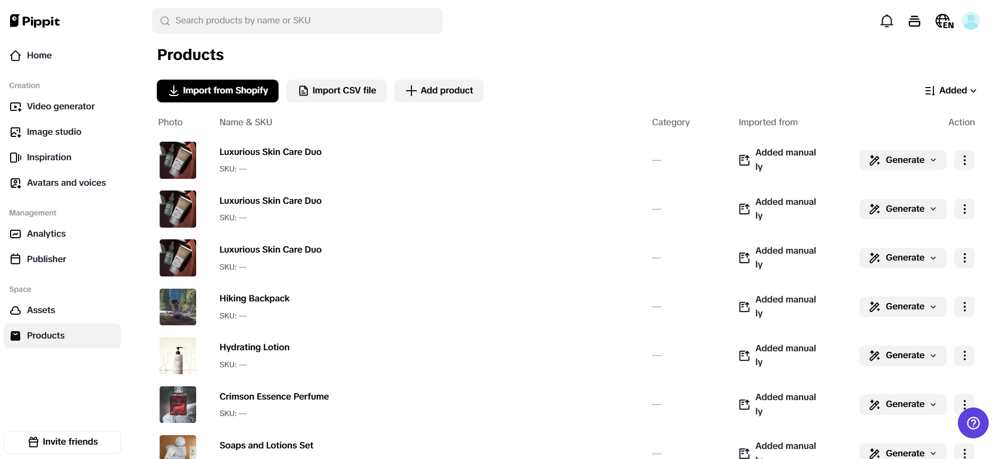Open Analytics from the sidebar
Viewport: 994px width, 459px height.
pyautogui.click(x=46, y=234)
